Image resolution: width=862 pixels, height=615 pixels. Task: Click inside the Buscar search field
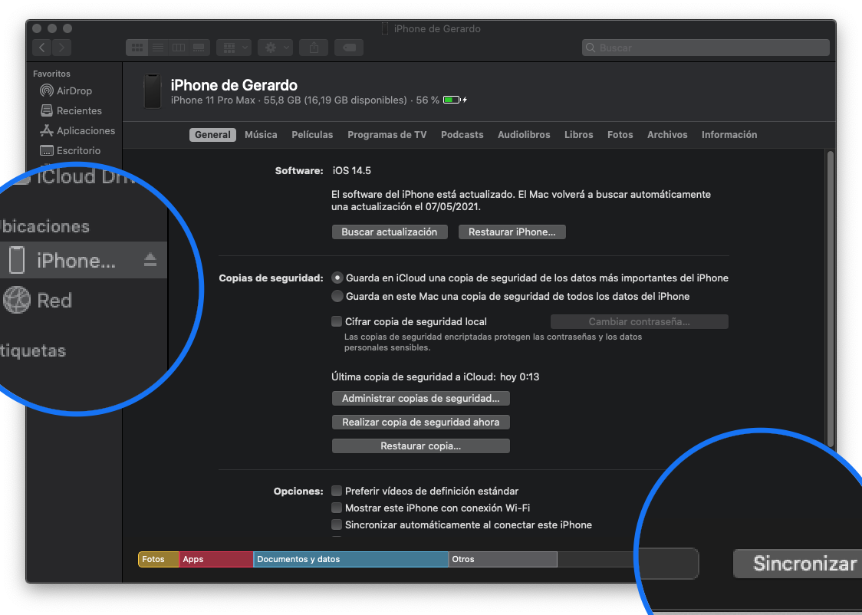706,48
